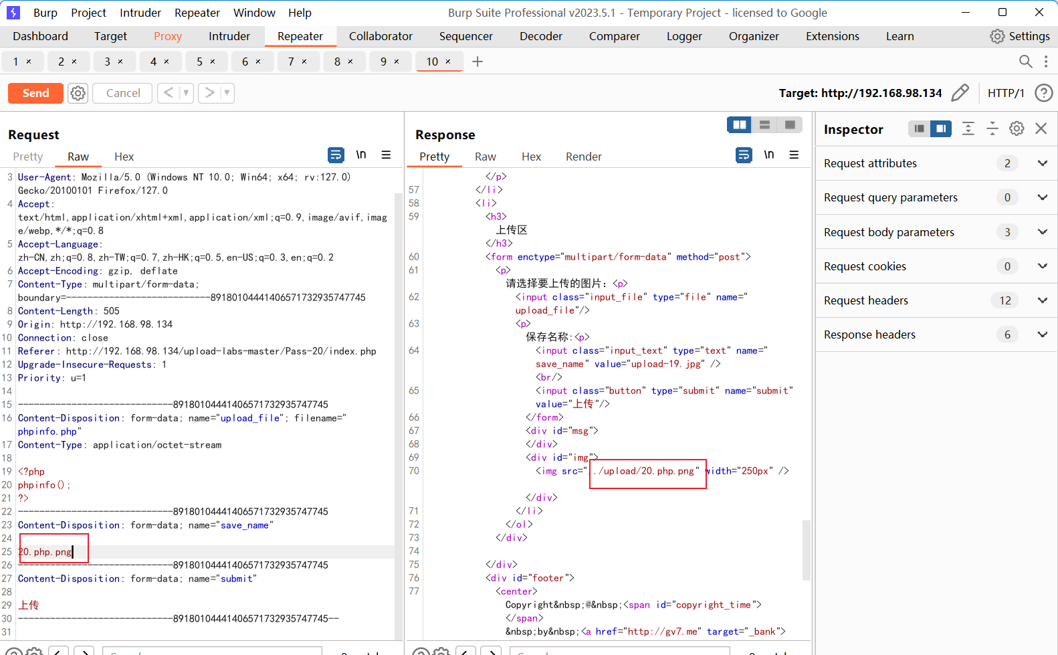Open the Help menu
Image resolution: width=1058 pixels, height=655 pixels.
300,13
